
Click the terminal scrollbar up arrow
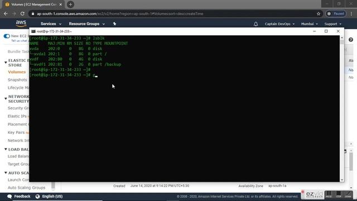[x=342, y=37]
